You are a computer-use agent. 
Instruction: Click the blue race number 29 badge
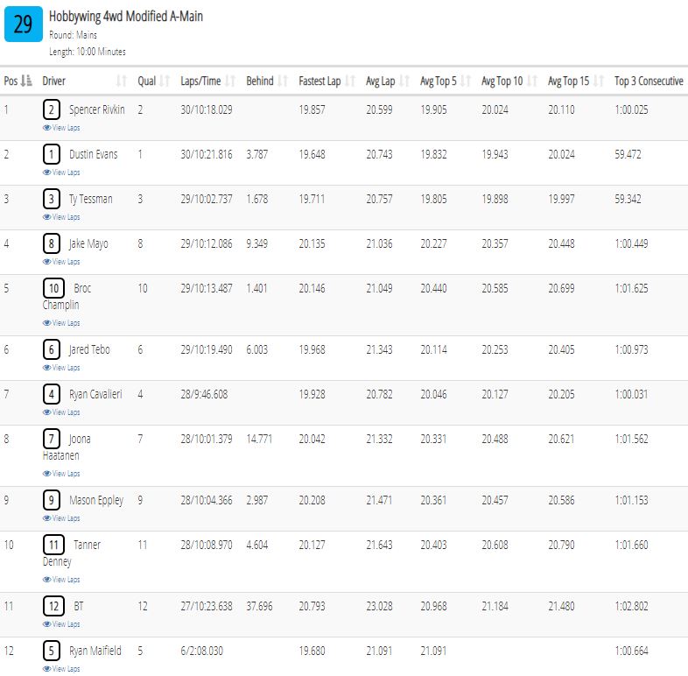(x=24, y=25)
